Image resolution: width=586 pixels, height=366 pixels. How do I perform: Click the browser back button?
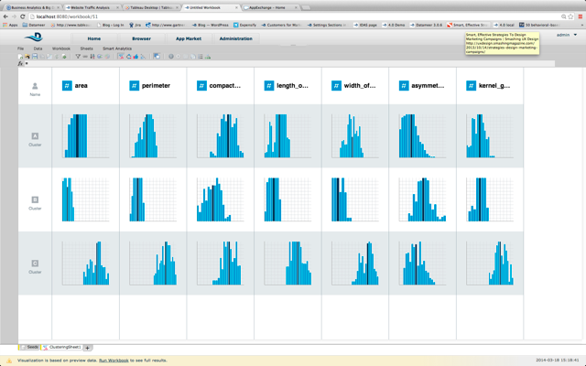[x=5, y=16]
